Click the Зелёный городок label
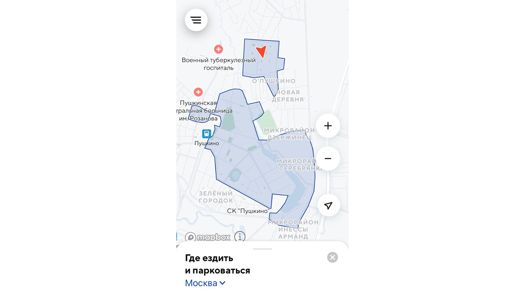 [x=216, y=197]
